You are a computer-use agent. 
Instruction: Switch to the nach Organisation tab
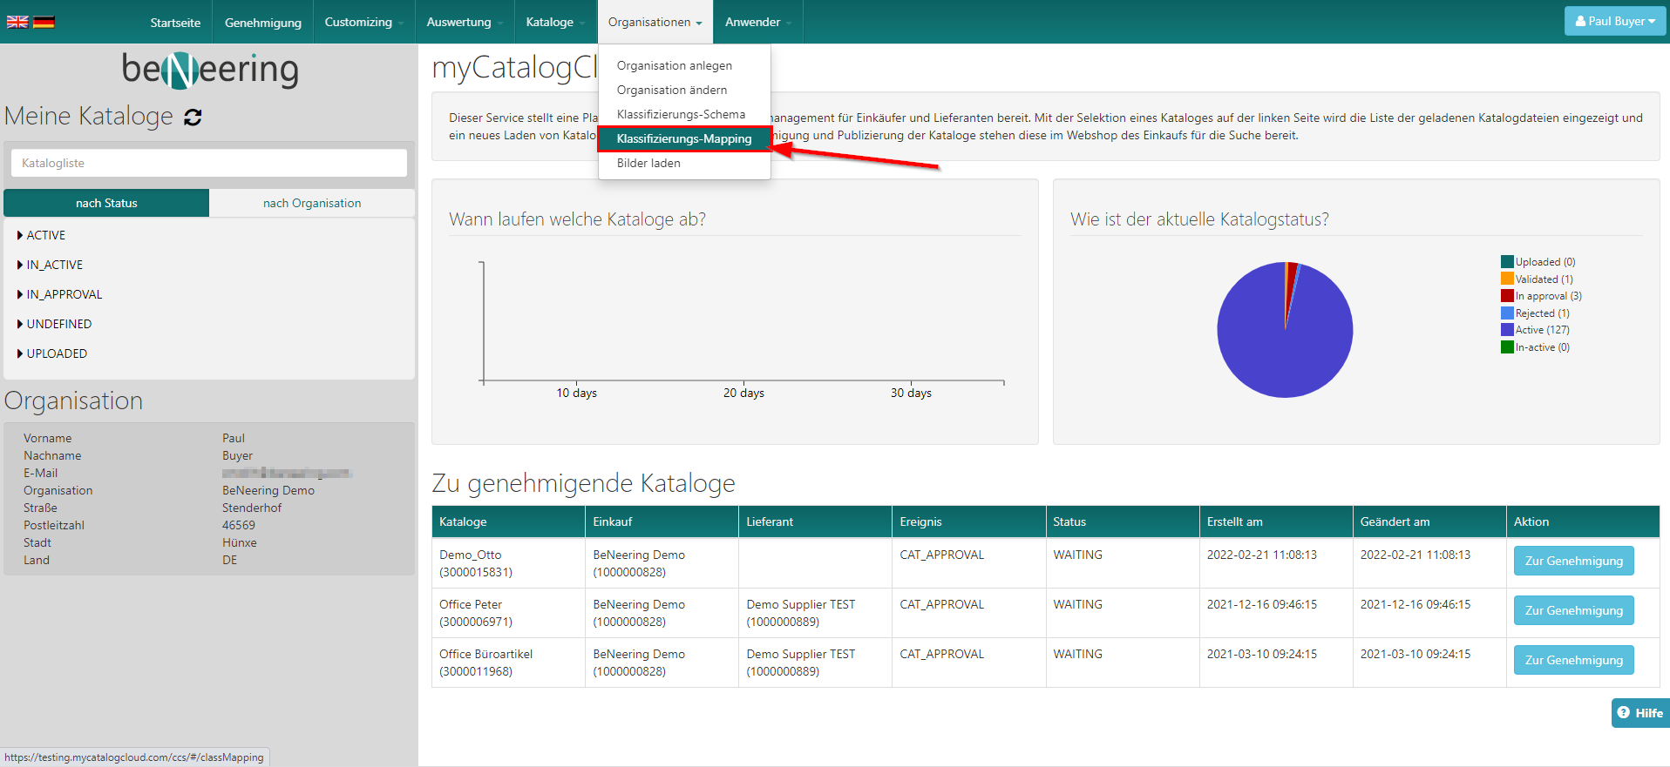click(312, 203)
